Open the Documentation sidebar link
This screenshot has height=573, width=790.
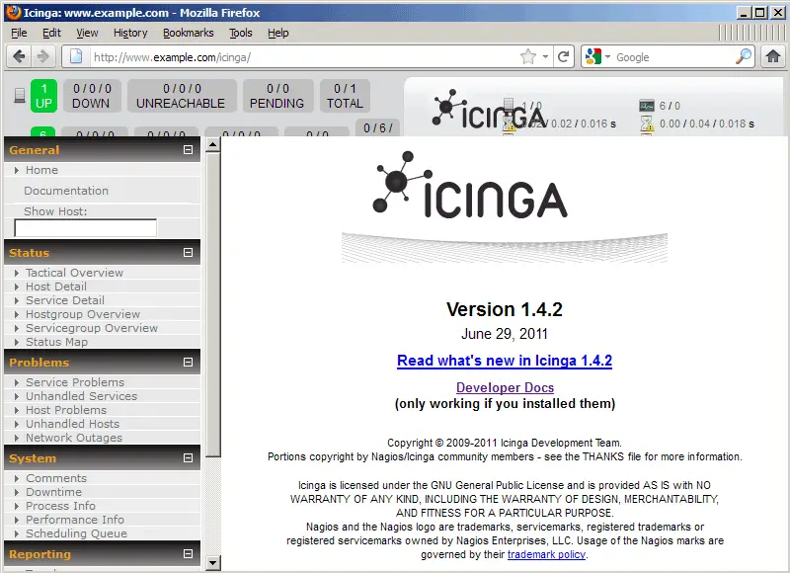click(x=66, y=191)
